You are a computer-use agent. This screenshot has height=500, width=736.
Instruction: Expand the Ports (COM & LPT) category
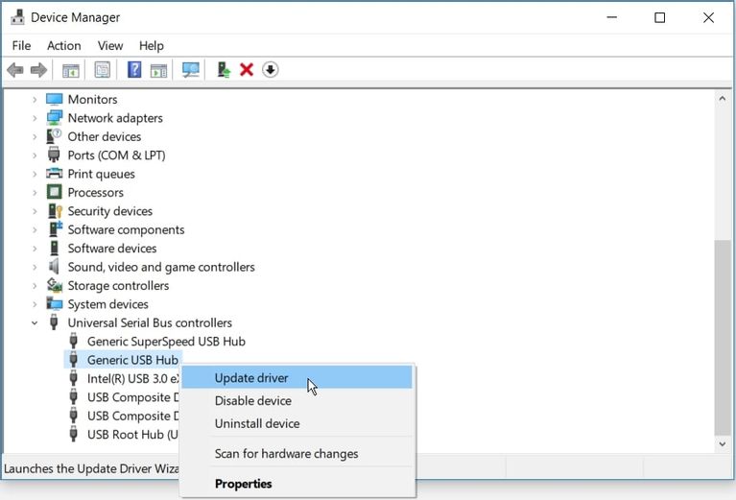[x=35, y=155]
